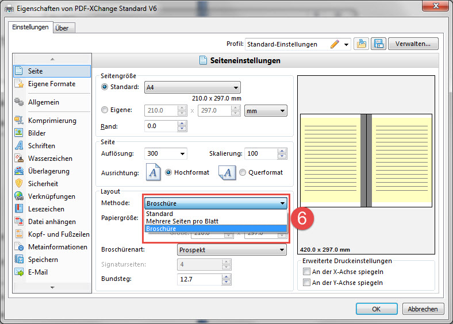Confirm with the OK button
Image resolution: width=453 pixels, height=324 pixels.
[x=377, y=309]
